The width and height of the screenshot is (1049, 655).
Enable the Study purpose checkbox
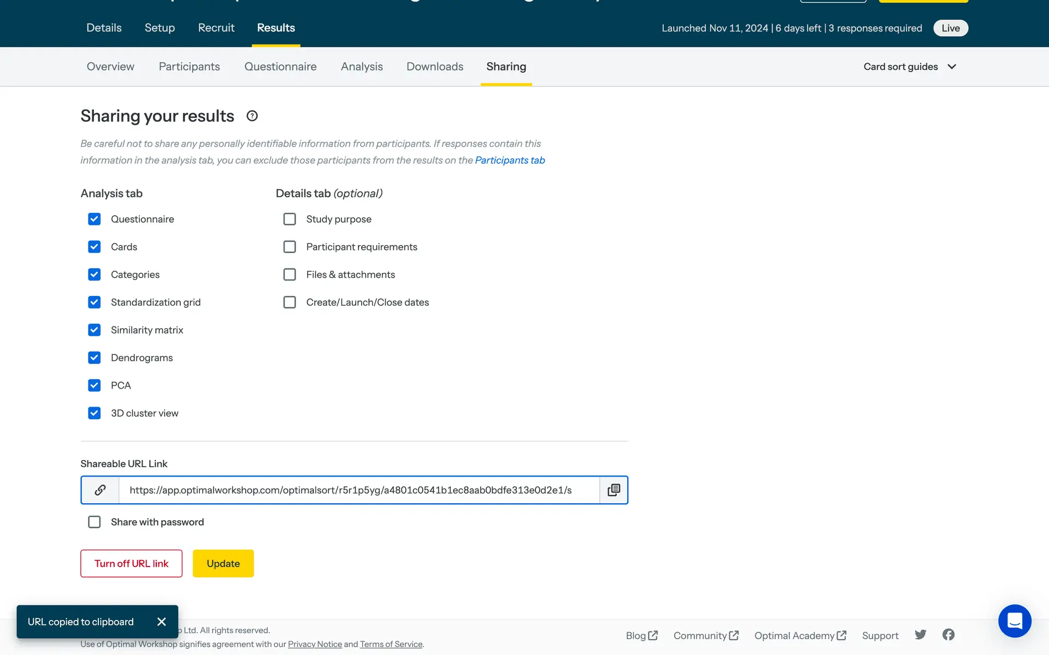(x=290, y=219)
